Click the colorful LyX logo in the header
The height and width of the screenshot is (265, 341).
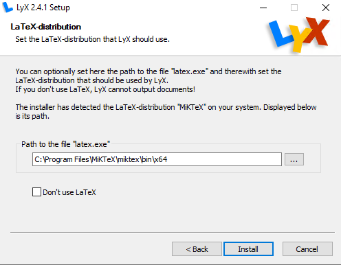(x=299, y=34)
